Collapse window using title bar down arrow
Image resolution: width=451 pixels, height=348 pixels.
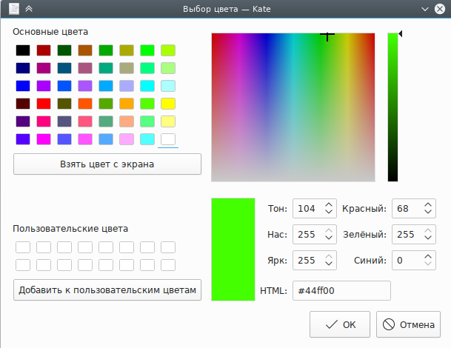pyautogui.click(x=424, y=9)
